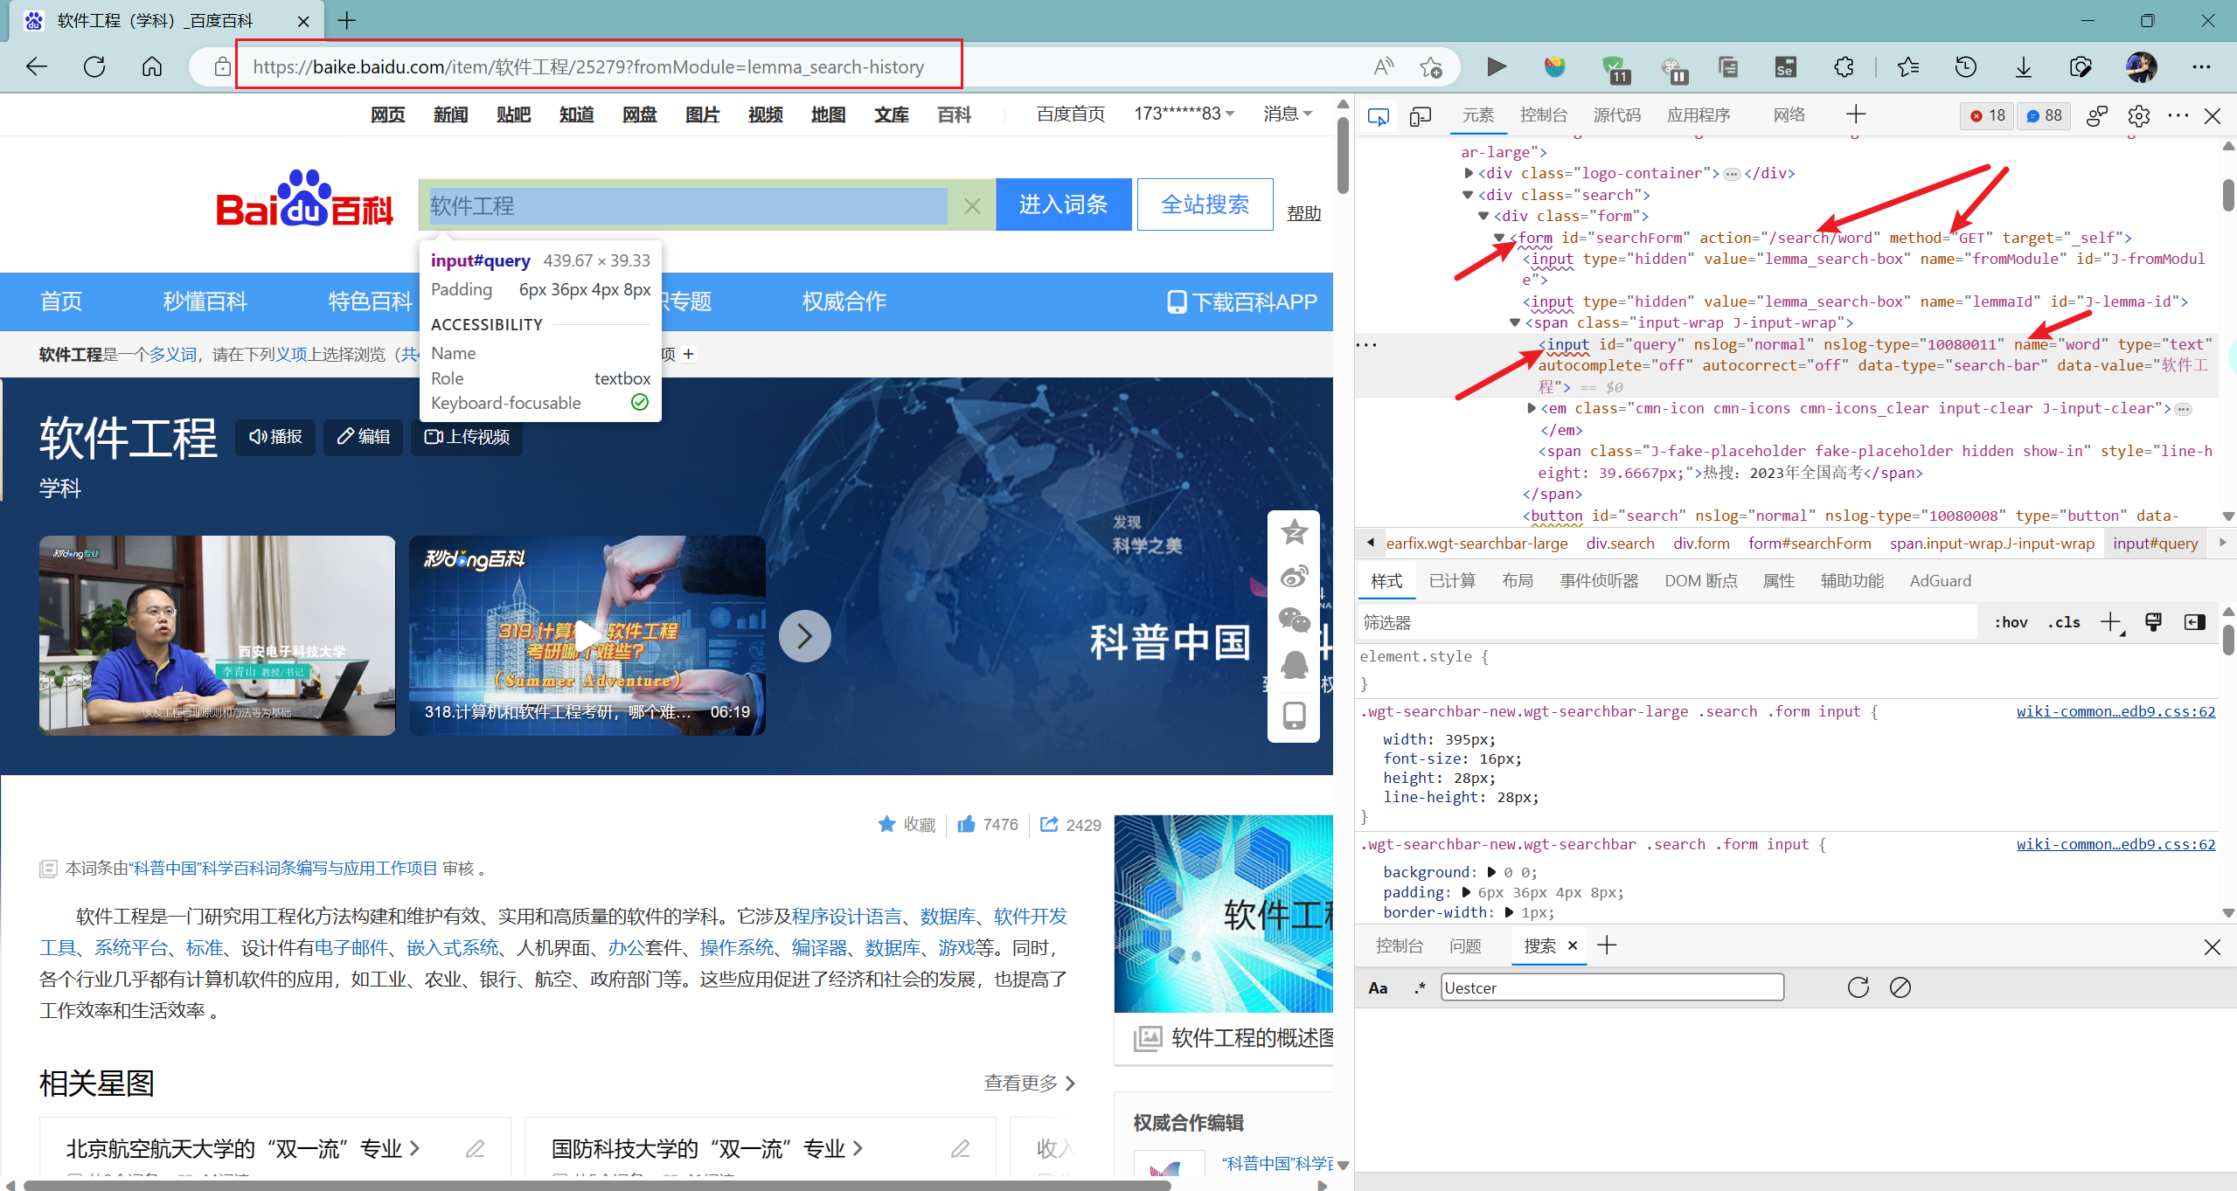Collapse the span input-wrap node
The image size is (2237, 1191).
(x=1516, y=322)
